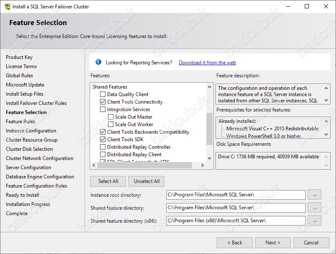Click the Select All button
336x254 pixels.
click(108, 181)
